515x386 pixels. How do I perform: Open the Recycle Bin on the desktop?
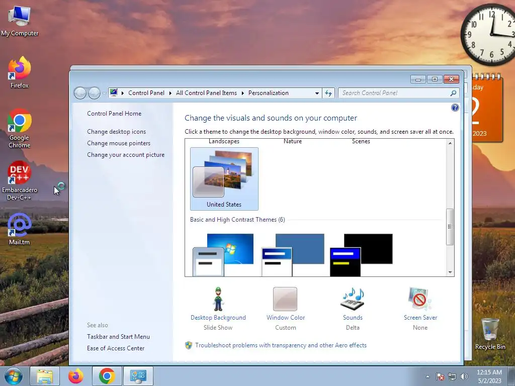pos(490,334)
